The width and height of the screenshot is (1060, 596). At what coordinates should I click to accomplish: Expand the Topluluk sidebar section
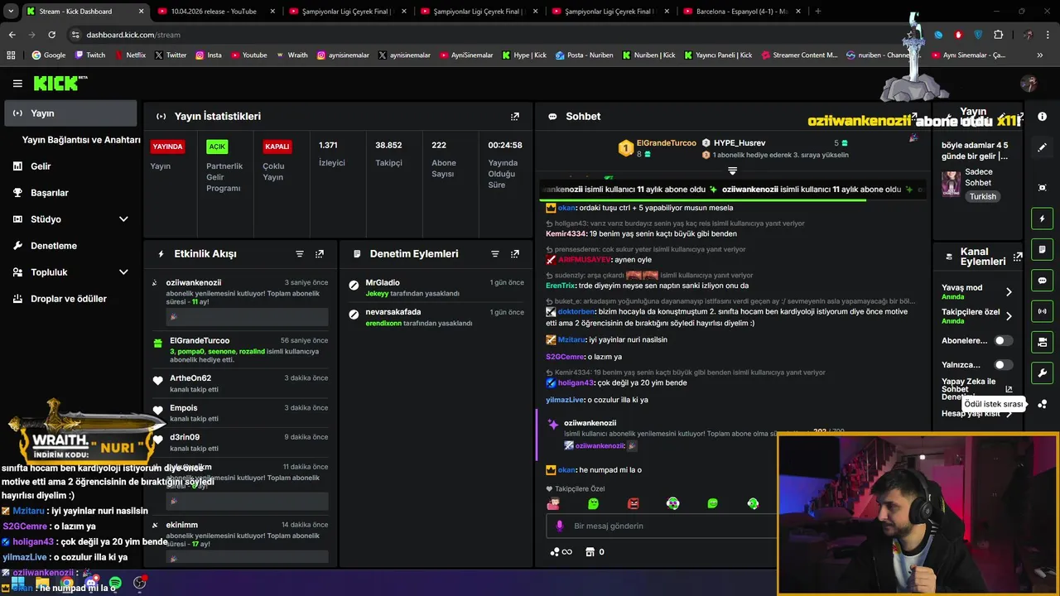point(70,272)
